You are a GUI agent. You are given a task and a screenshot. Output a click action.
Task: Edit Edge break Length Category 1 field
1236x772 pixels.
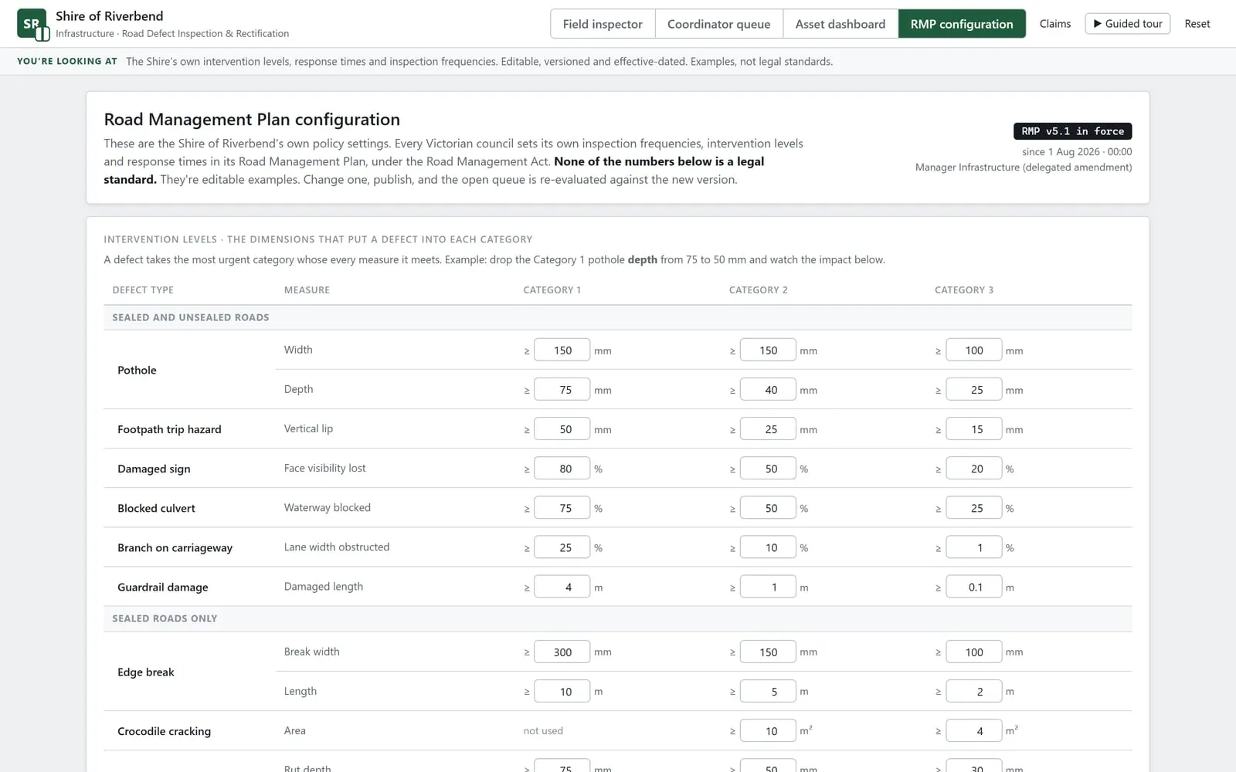(562, 692)
